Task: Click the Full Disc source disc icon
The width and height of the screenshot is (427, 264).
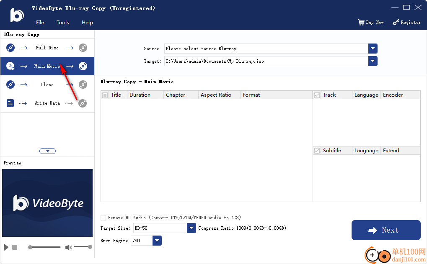Action: point(10,48)
